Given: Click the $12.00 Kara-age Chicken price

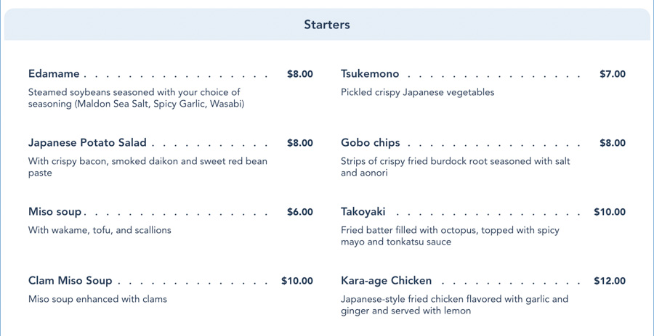Looking at the screenshot, I should pos(609,281).
